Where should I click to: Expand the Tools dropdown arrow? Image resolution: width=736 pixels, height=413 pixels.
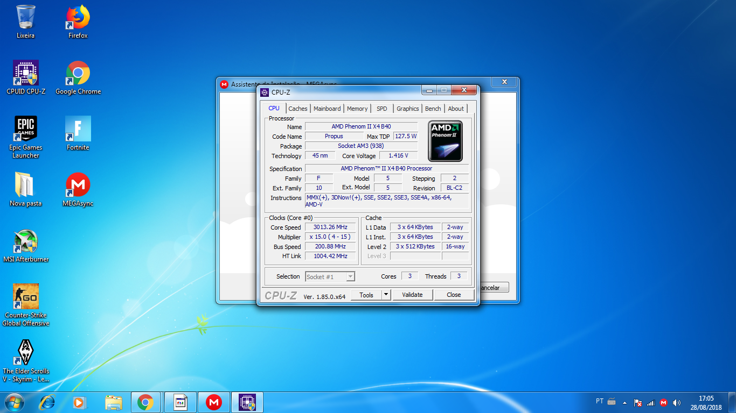(x=386, y=295)
